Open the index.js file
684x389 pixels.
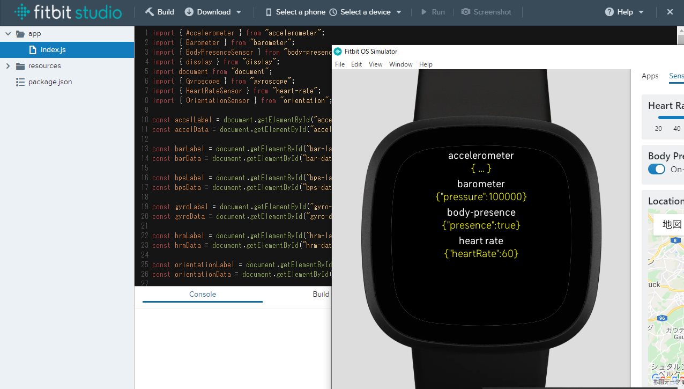coord(66,49)
